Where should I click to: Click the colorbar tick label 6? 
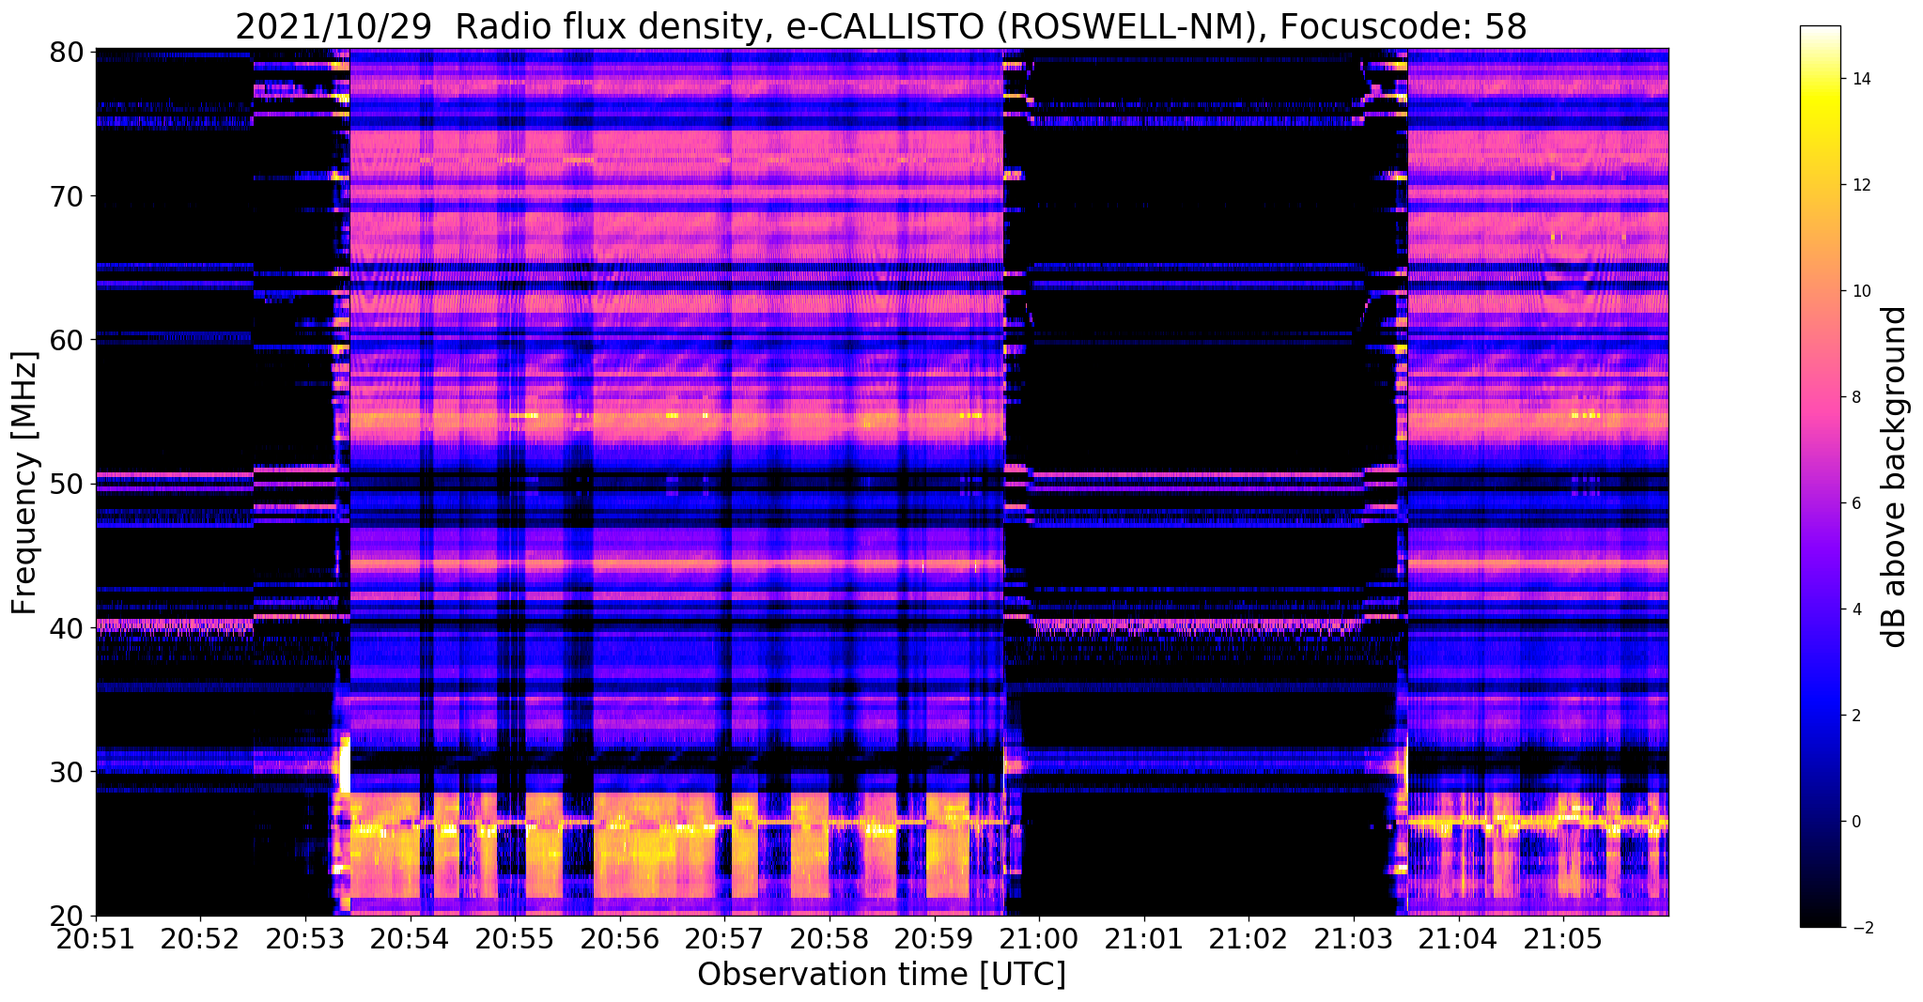pos(1855,503)
